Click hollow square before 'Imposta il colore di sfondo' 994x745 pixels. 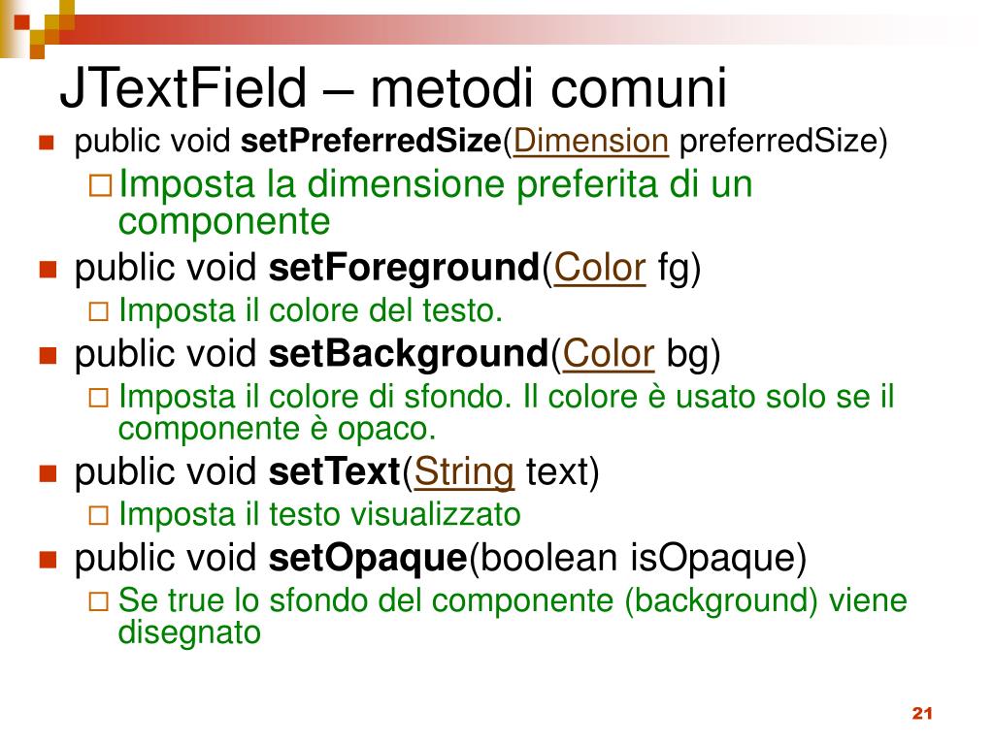pyautogui.click(x=98, y=398)
